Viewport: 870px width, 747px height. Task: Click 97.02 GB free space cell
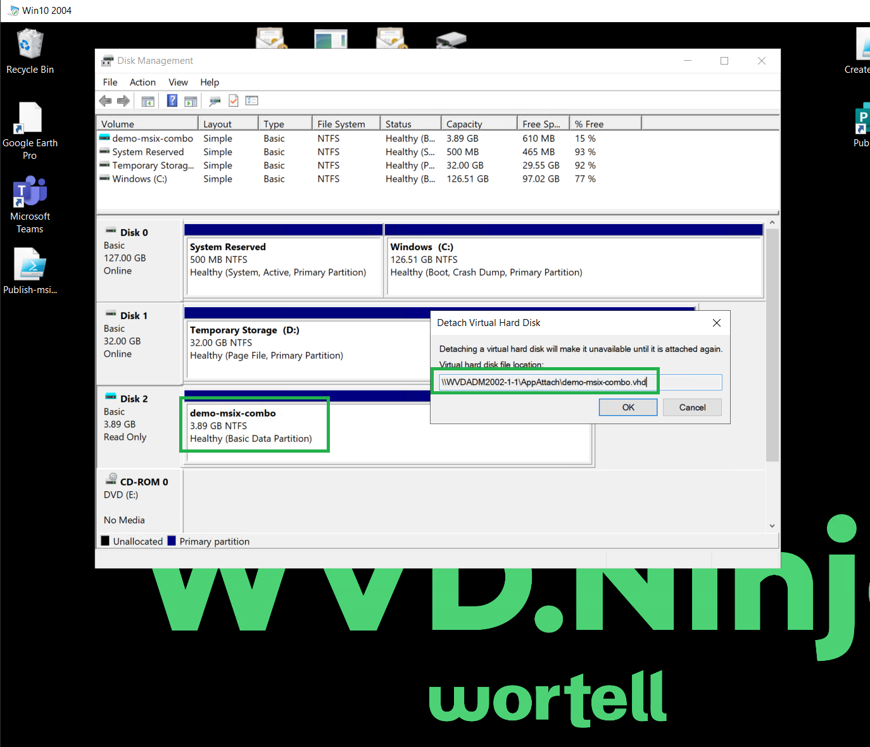click(x=541, y=179)
